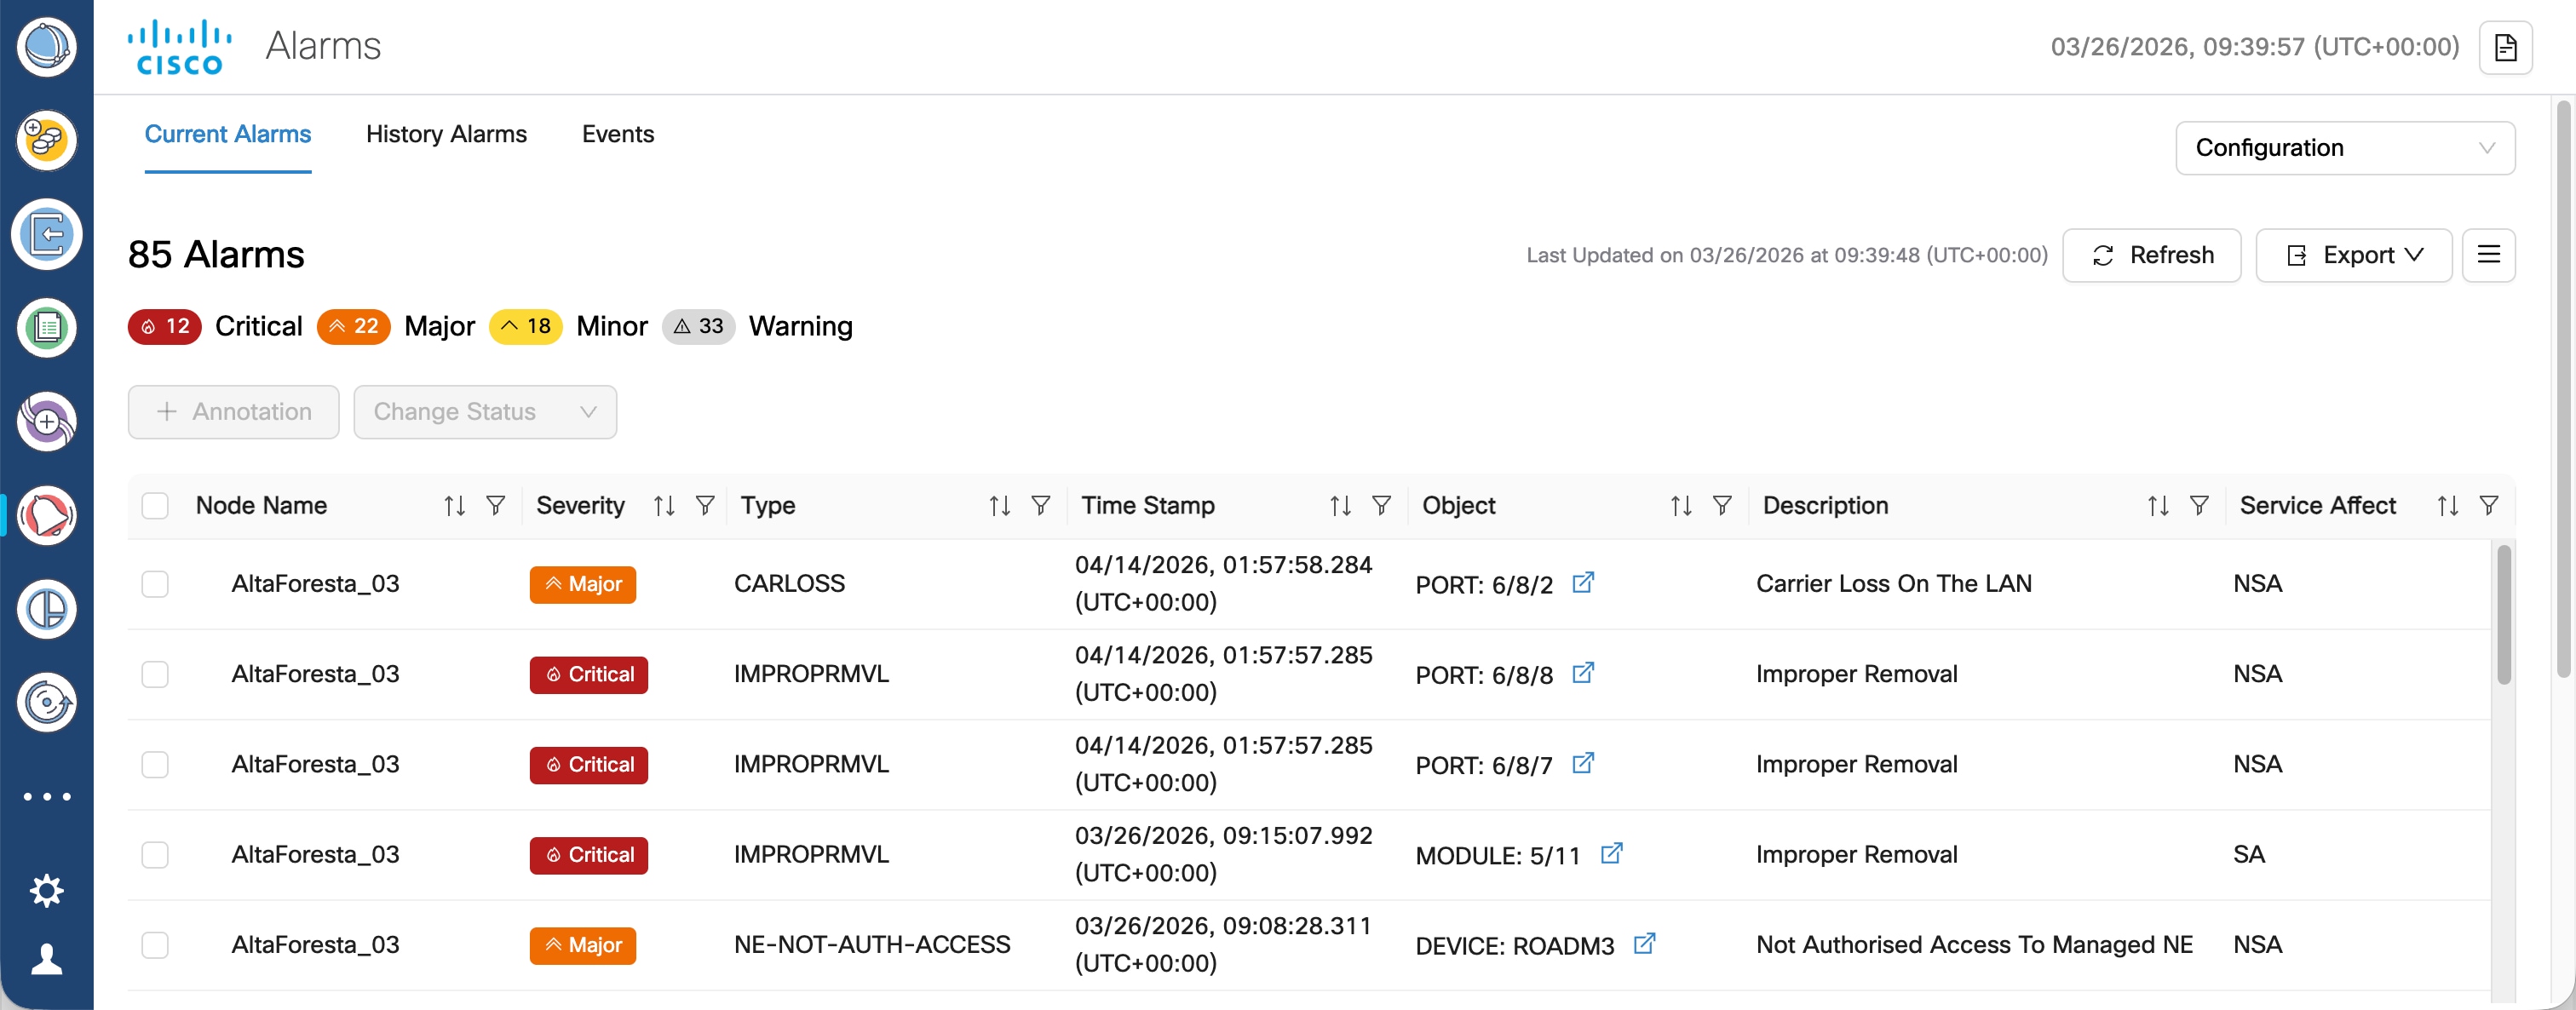
Task: Sort alarms by Time Stamp column
Action: (x=1340, y=506)
